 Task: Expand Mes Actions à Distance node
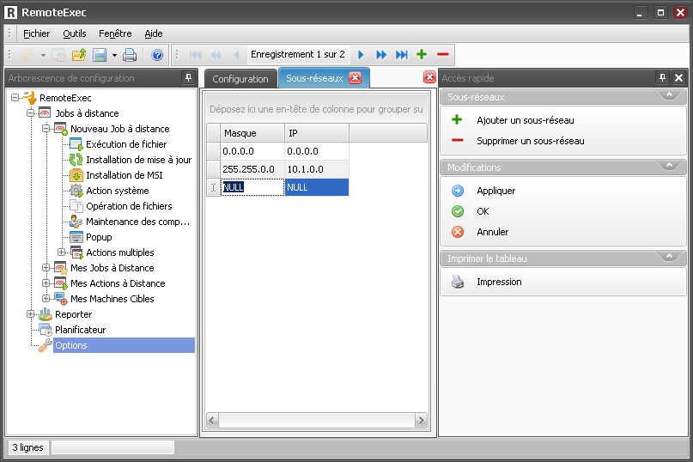tap(46, 283)
